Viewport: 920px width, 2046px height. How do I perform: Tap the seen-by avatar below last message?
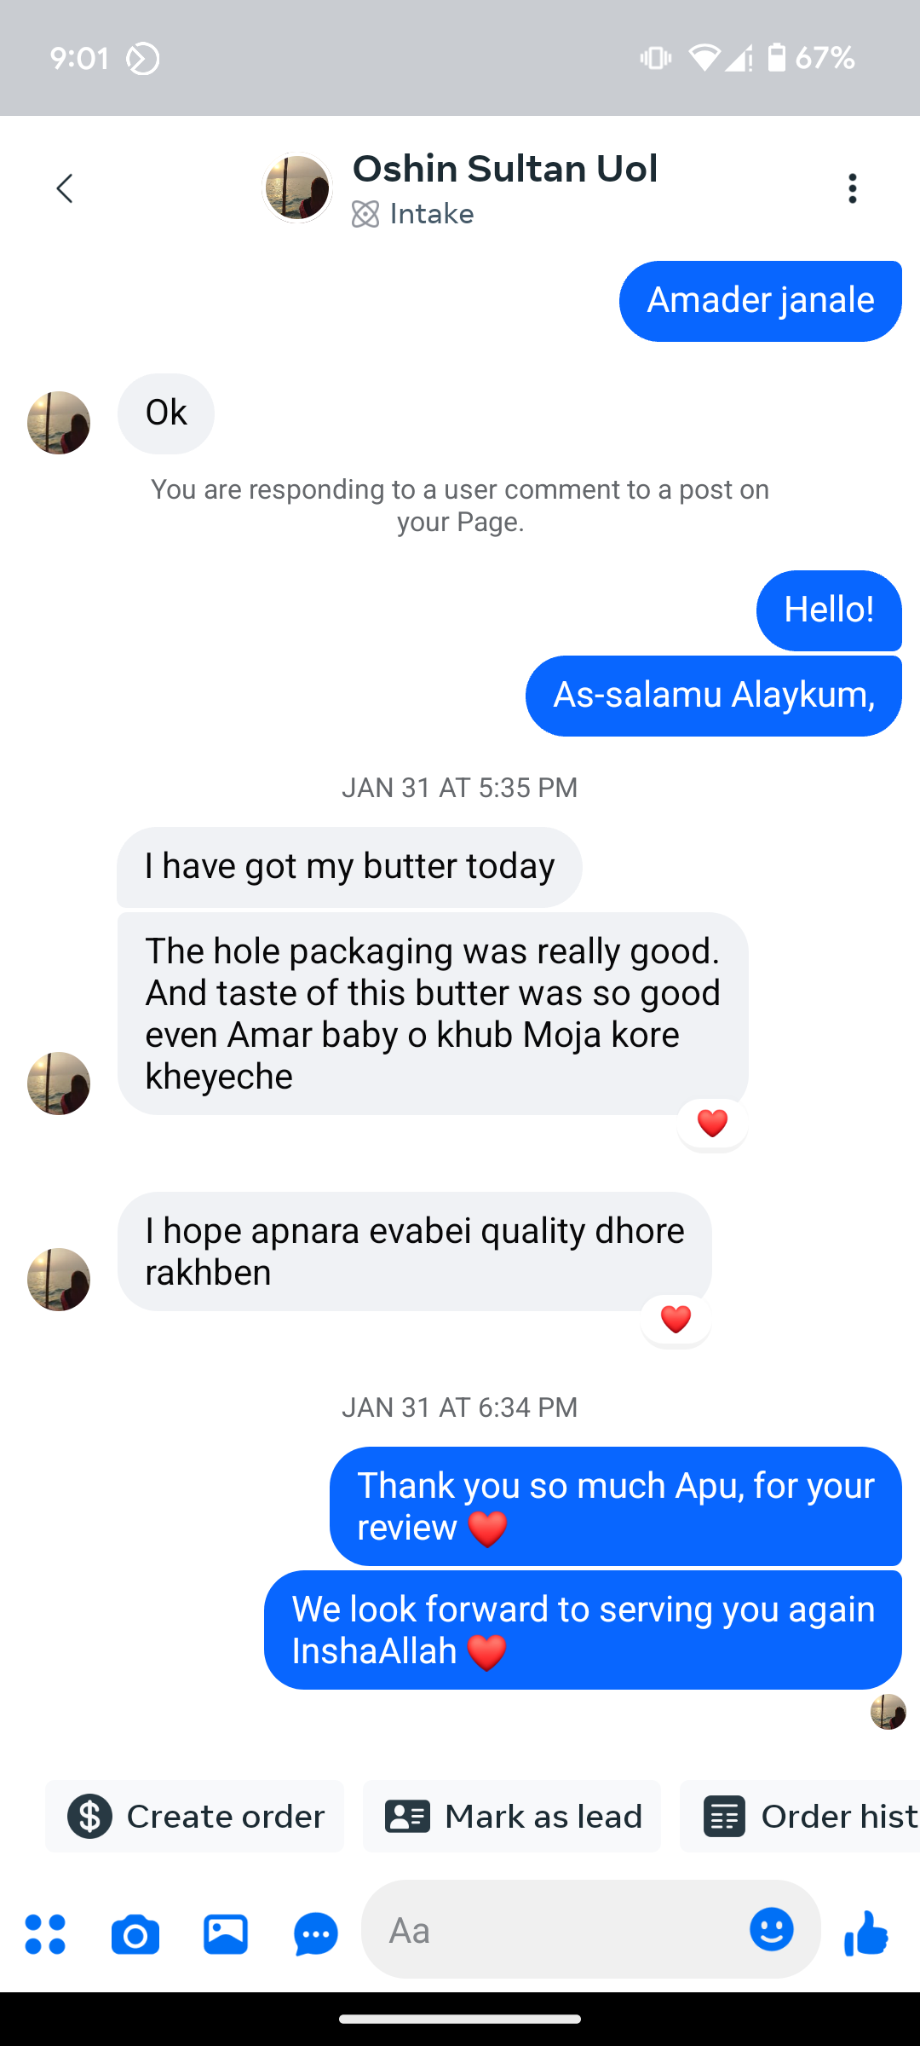888,1712
